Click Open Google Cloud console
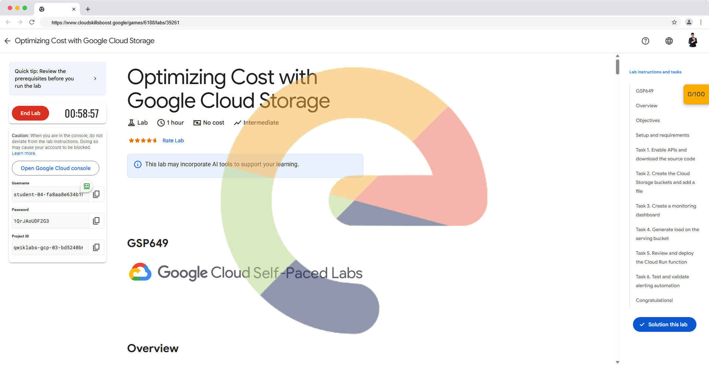This screenshot has height=365, width=709. [55, 168]
